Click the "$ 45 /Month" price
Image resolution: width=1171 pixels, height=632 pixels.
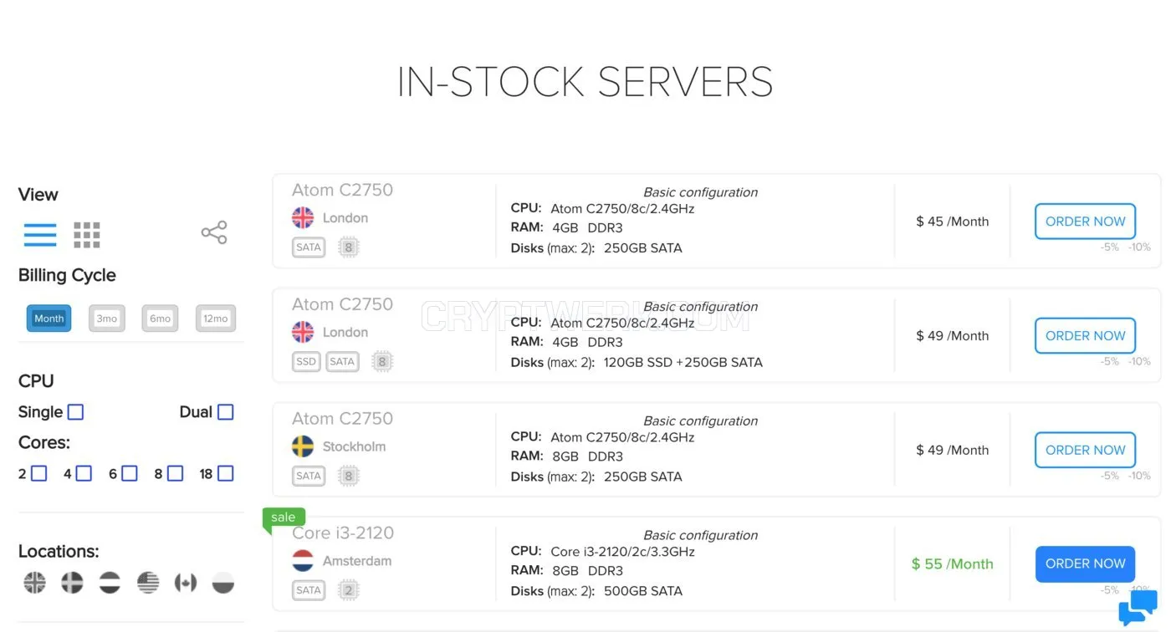click(952, 222)
